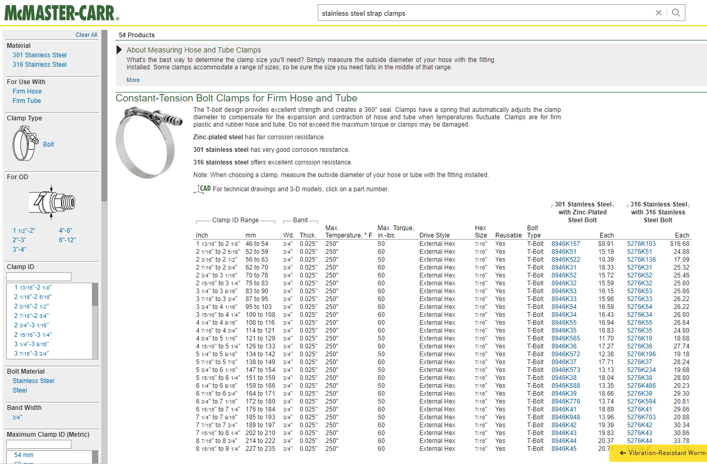The height and width of the screenshot is (464, 707).
Task: Clear search text with X icon
Action: click(659, 13)
